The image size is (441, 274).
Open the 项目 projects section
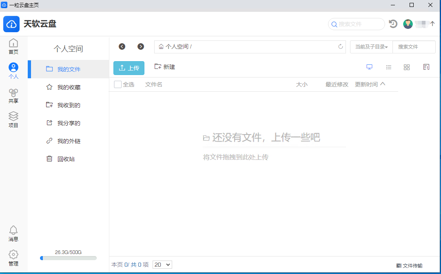tap(13, 120)
